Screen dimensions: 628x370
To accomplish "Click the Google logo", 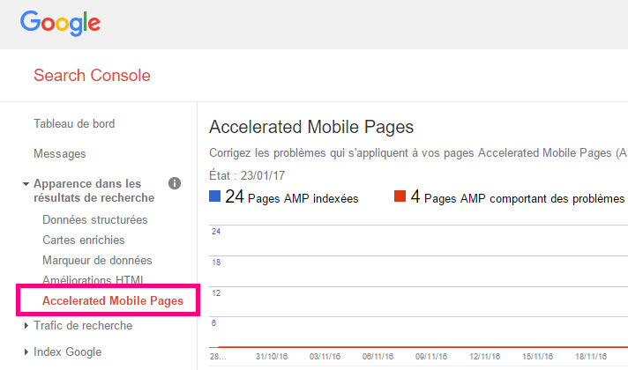I will (60, 23).
